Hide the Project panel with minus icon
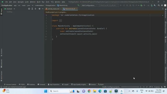167x94 pixels. pyautogui.click(x=43, y=9)
